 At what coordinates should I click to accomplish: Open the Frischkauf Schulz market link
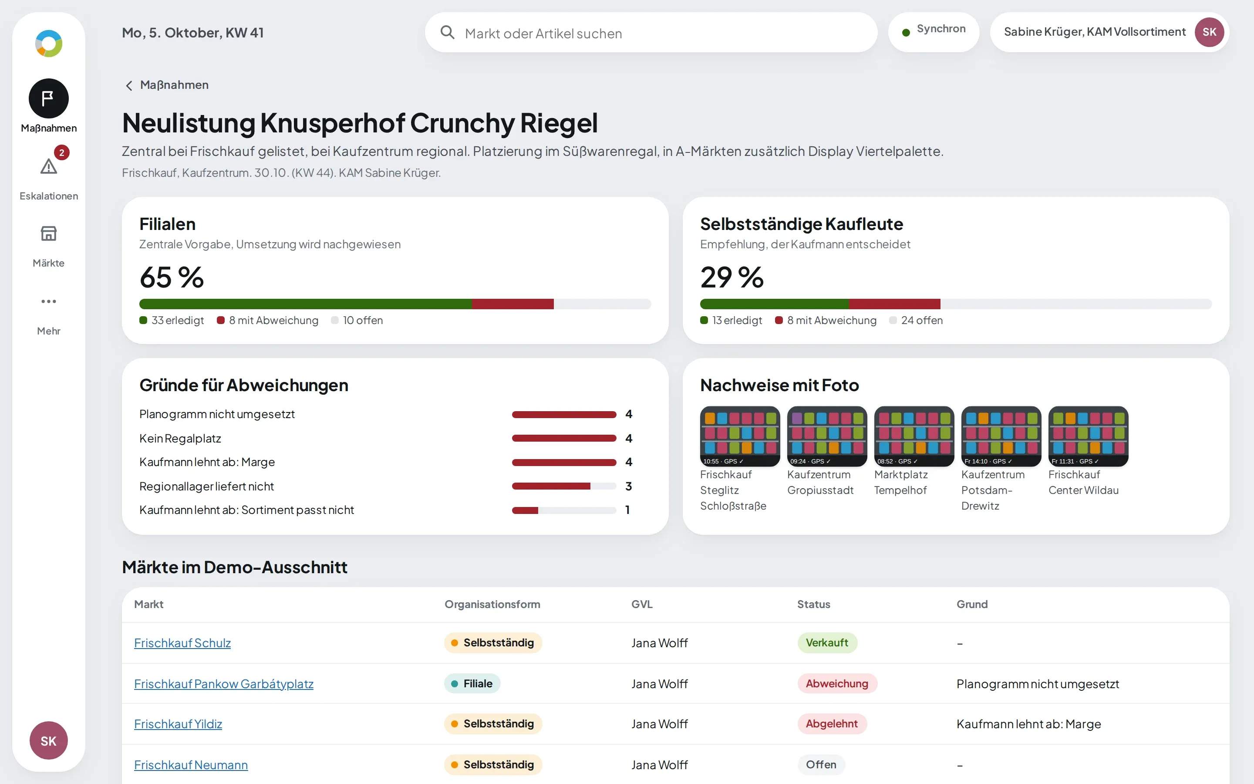(182, 643)
